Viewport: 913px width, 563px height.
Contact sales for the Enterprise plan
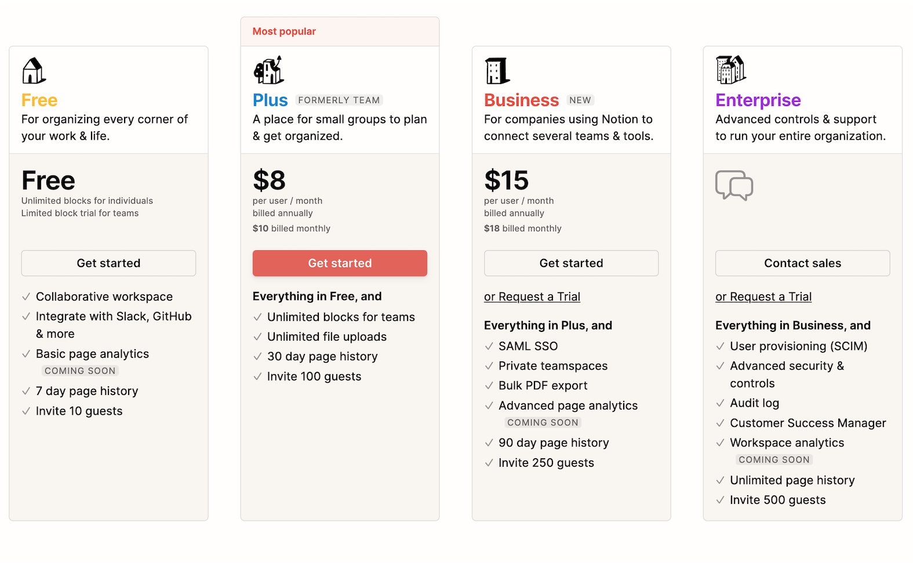coord(802,263)
